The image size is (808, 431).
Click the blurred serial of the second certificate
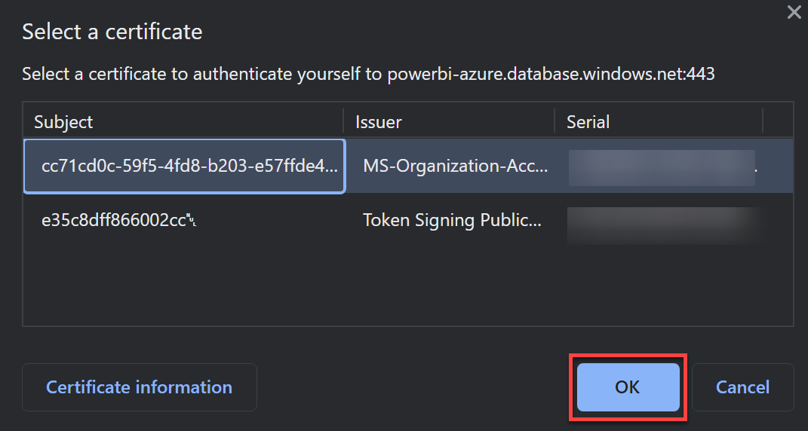(665, 225)
